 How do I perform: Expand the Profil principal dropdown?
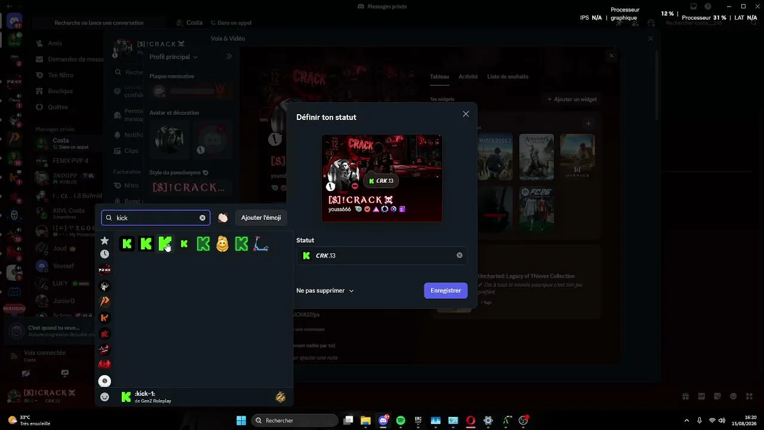click(x=174, y=57)
